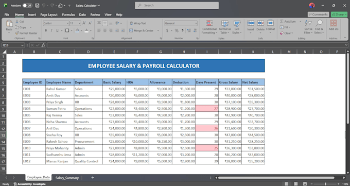Click the Redo arrow
Viewport: 350px width, 186px height.
(52, 5)
